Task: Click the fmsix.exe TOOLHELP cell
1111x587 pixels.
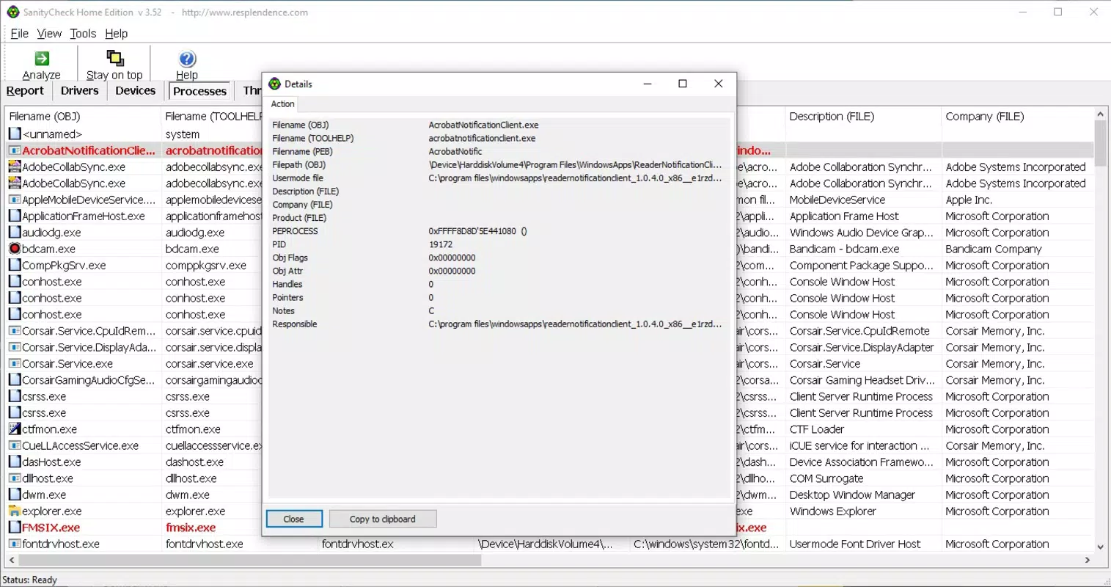Action: coord(191,528)
